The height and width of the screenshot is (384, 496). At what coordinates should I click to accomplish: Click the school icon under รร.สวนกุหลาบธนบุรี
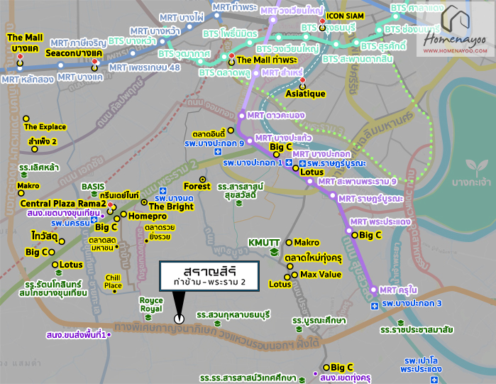pyautogui.click(x=217, y=323)
